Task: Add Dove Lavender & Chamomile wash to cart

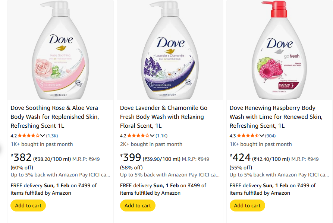Action: (x=138, y=206)
